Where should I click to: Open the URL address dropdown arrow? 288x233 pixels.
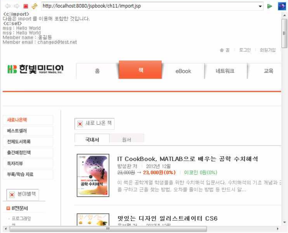pyautogui.click(x=260, y=6)
